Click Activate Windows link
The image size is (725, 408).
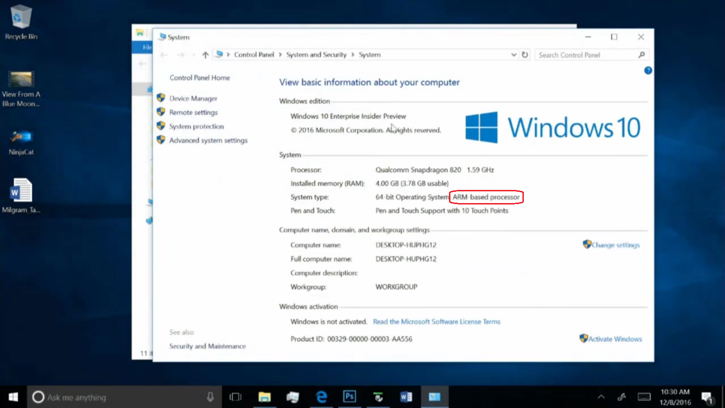click(615, 339)
